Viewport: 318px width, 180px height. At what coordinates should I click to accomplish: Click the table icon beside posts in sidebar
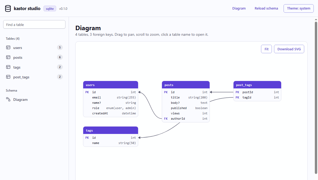tap(8, 57)
